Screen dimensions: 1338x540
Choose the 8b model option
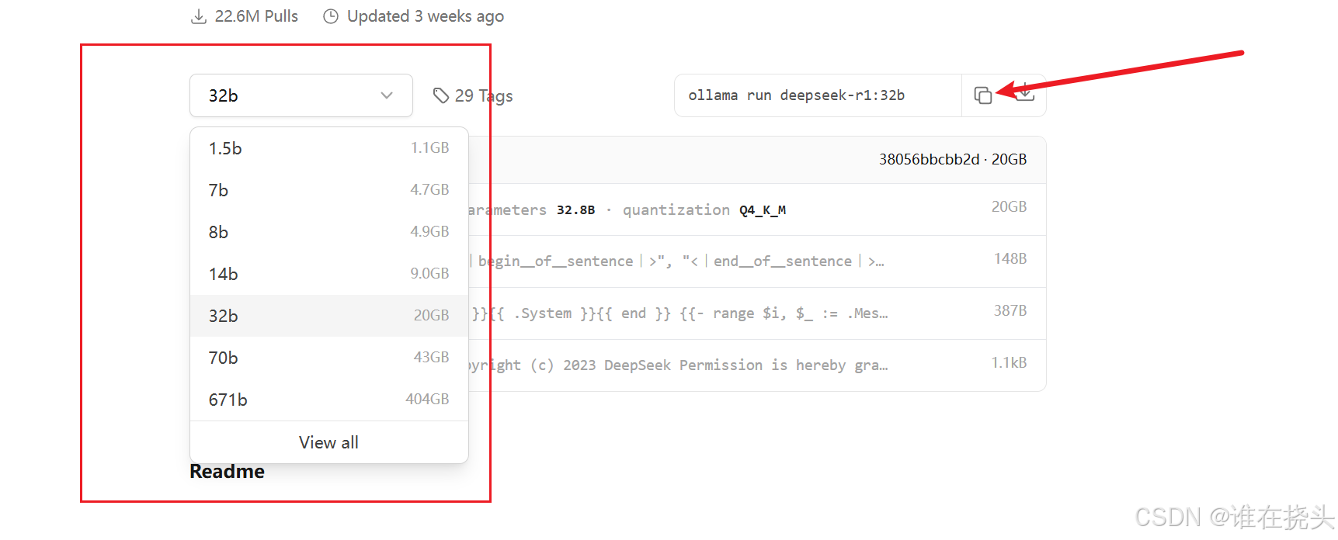click(329, 232)
